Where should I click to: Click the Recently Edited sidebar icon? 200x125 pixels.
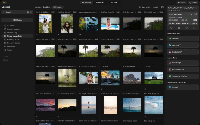pos(5,43)
